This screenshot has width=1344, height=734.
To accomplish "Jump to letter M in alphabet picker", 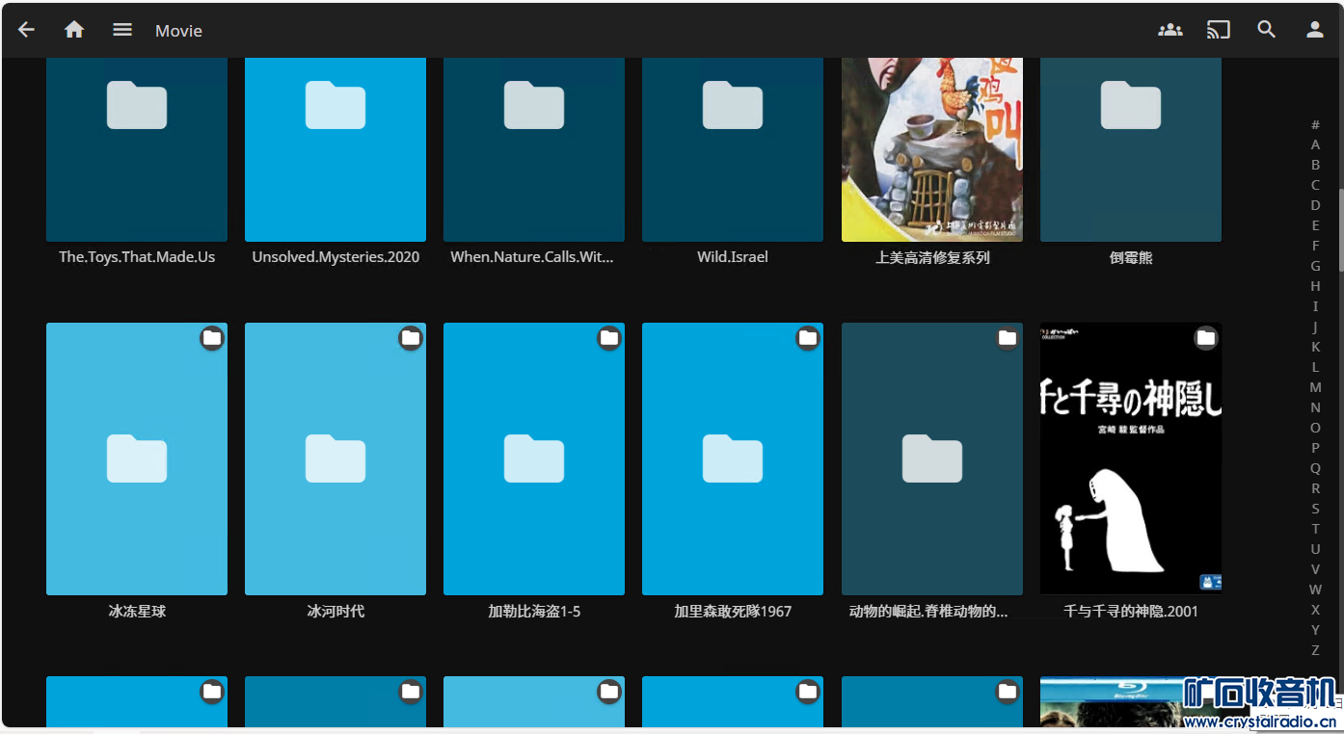I will (x=1315, y=387).
